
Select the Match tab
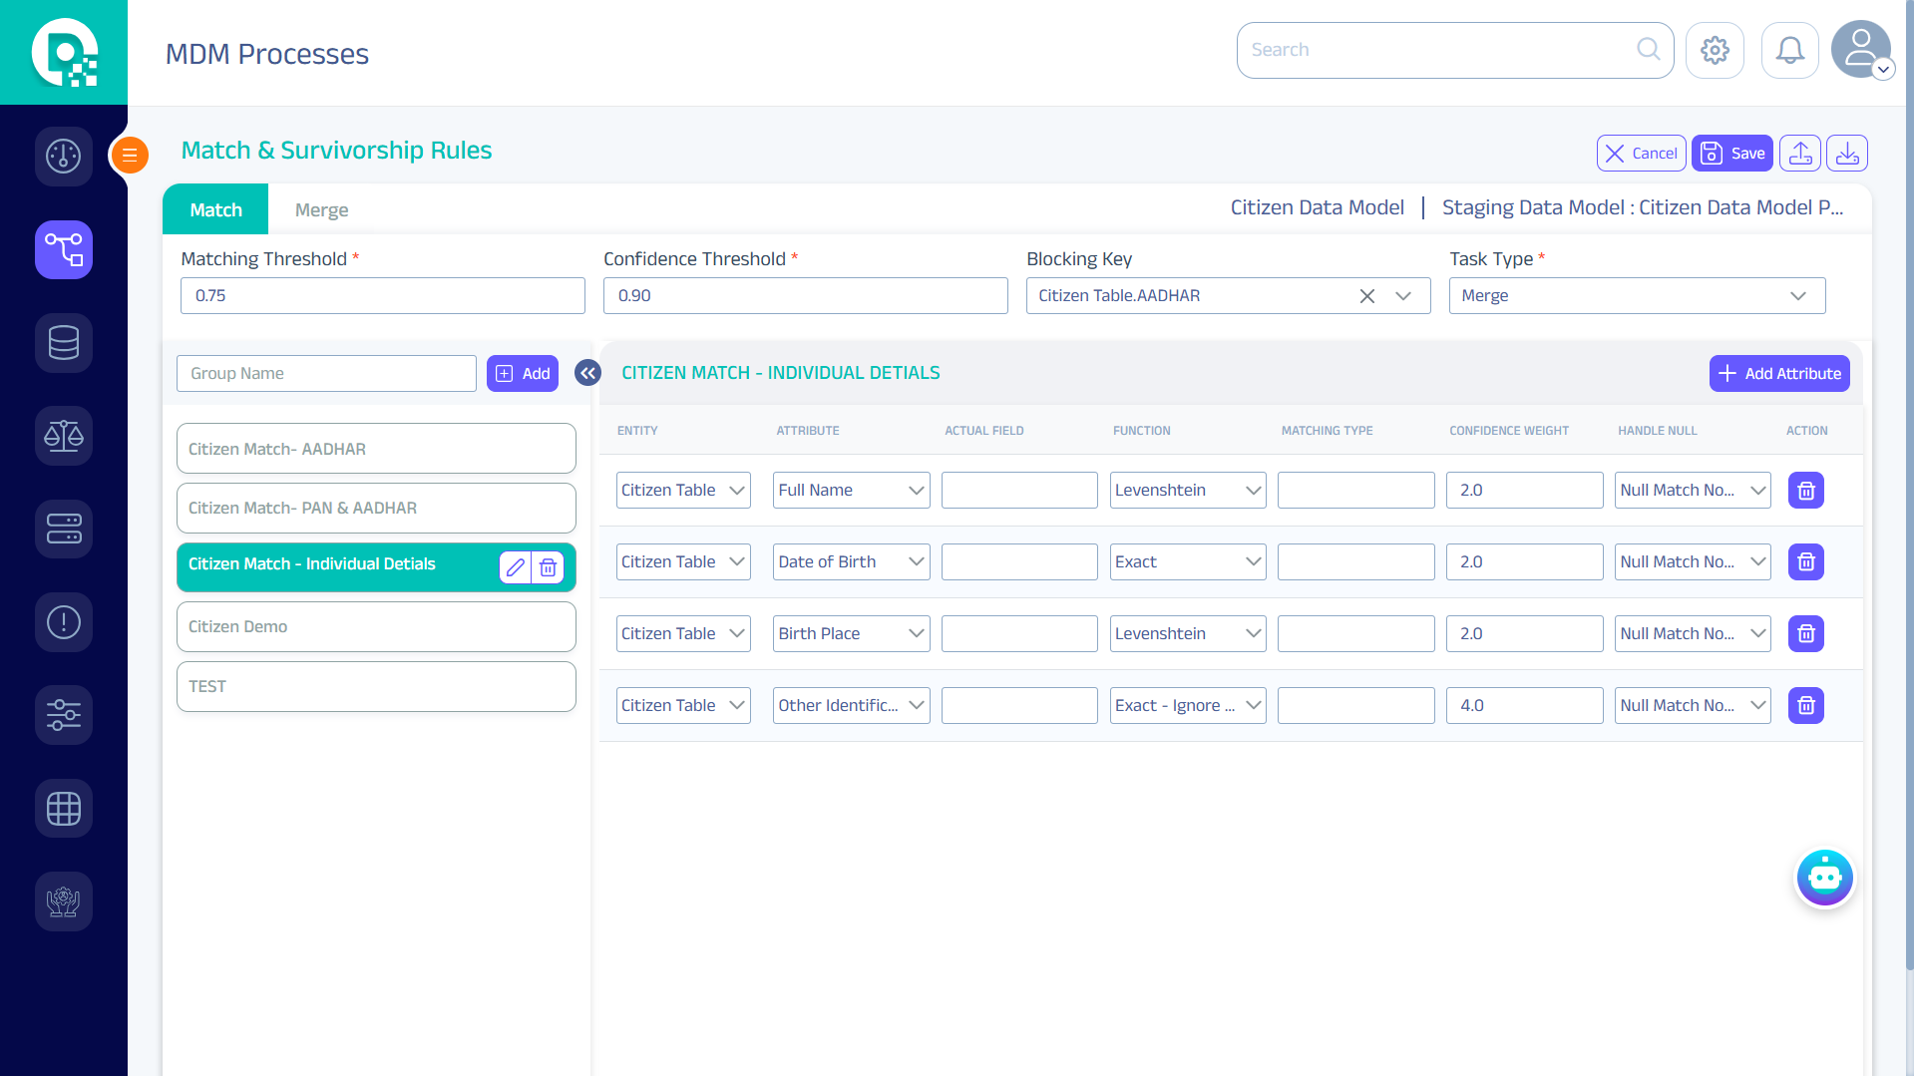pos(215,210)
